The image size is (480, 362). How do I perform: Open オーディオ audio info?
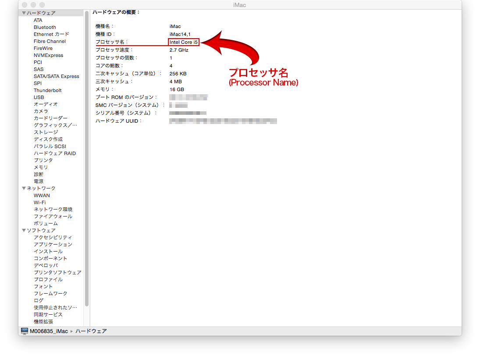46,104
